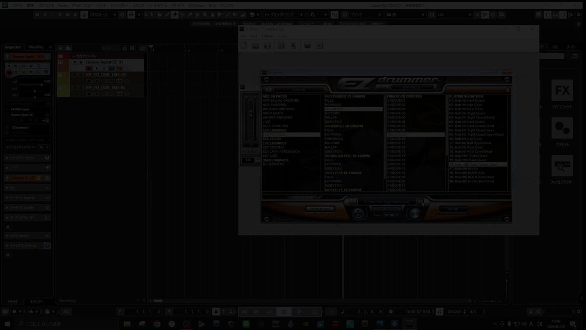
Task: Expand the Quick Controls inspector section
Action: click(27, 245)
